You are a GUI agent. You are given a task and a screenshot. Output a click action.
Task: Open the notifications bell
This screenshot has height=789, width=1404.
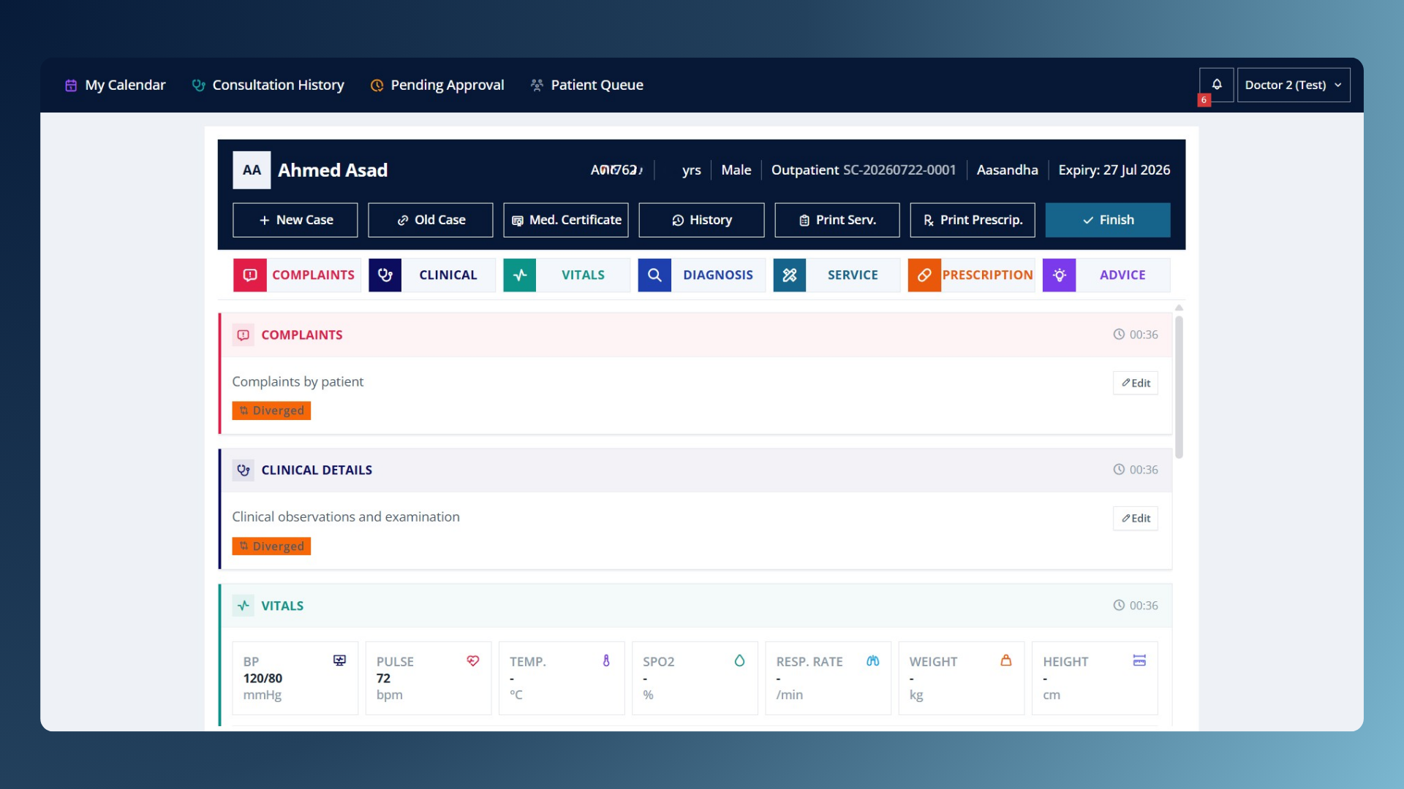coord(1216,85)
